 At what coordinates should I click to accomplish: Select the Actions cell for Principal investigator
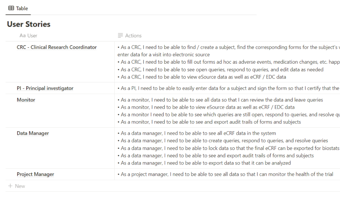click(x=227, y=88)
